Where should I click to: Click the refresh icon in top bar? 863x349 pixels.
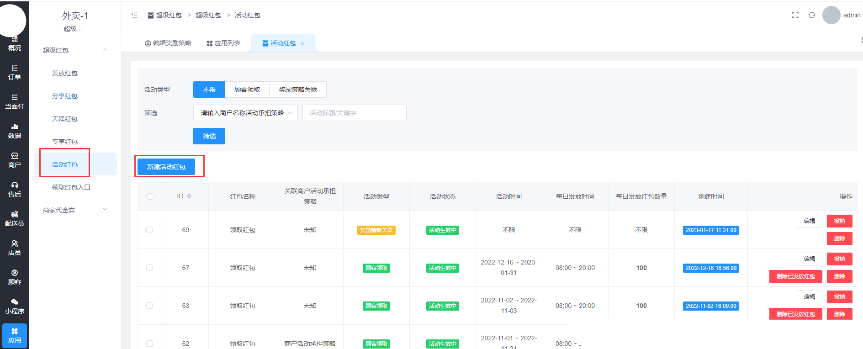811,15
